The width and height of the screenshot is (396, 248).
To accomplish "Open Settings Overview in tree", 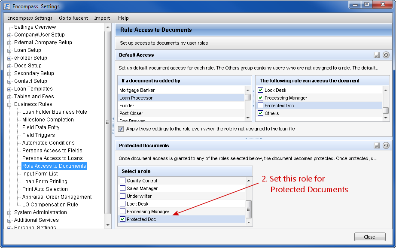I will 35,27.
